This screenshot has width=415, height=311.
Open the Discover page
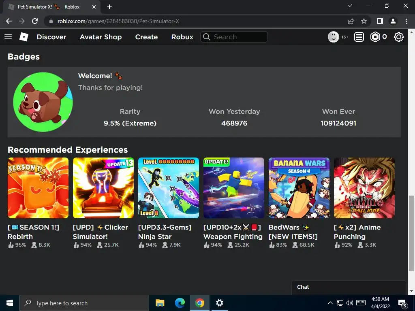[51, 37]
